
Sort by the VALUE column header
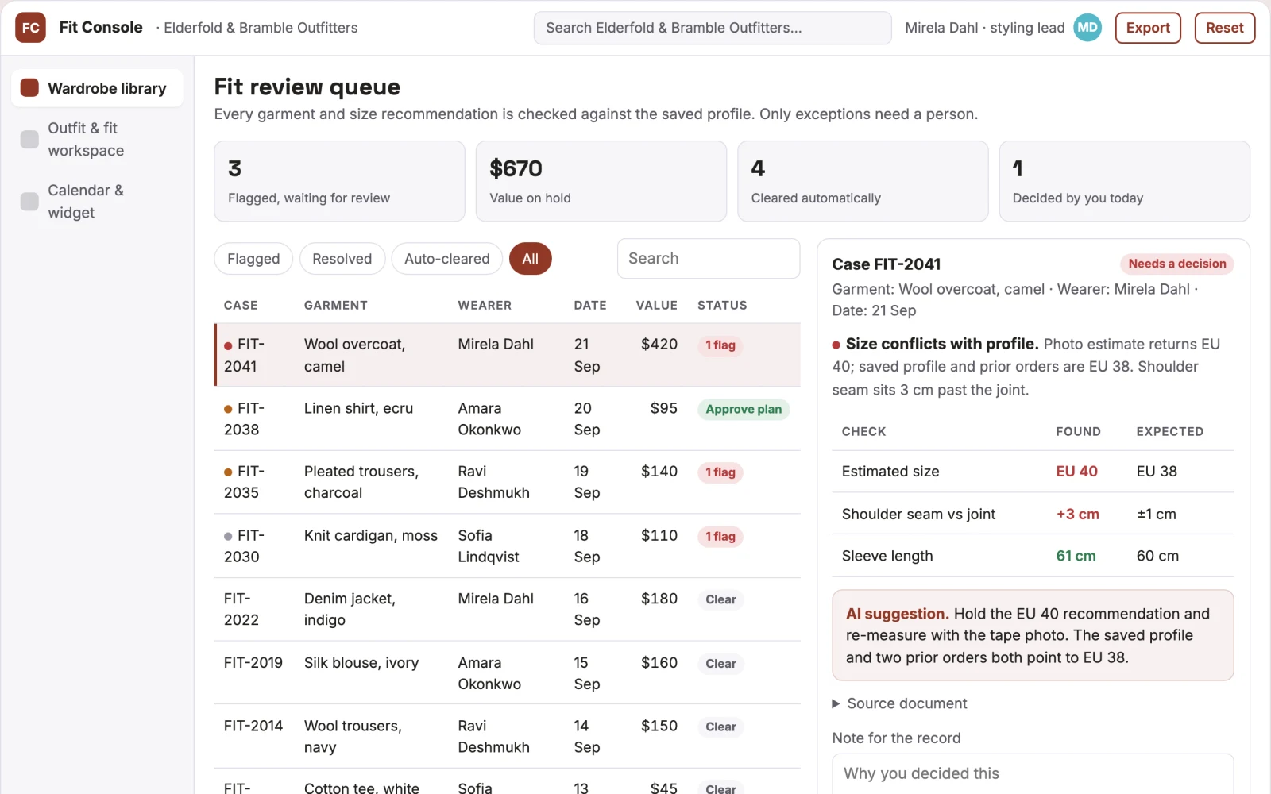click(656, 306)
